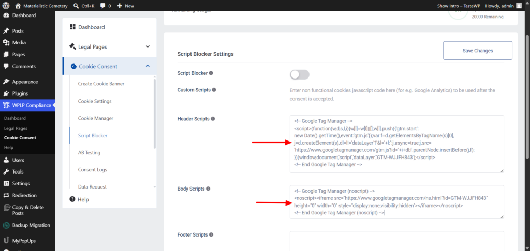Open the Materialistic Cemetery site home icon
The image size is (530, 251).
[x=18, y=6]
